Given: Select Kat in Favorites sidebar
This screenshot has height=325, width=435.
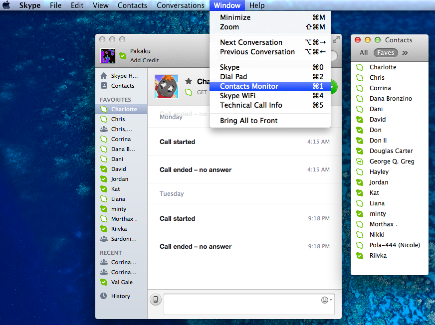Looking at the screenshot, I should click(121, 189).
